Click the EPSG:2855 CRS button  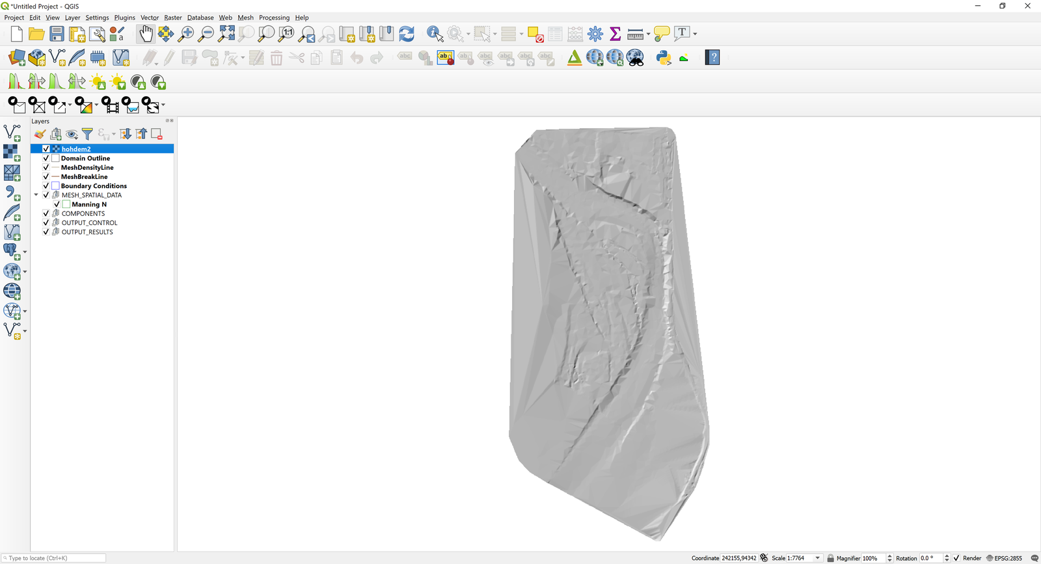(1005, 558)
